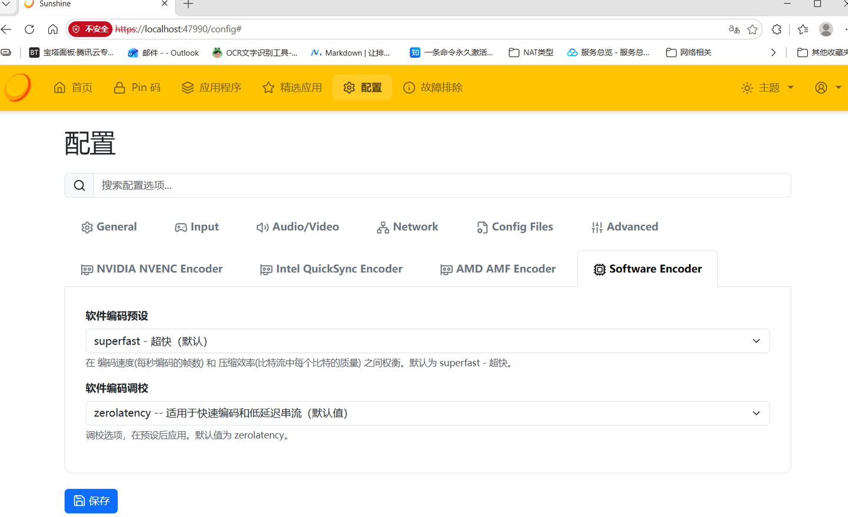Screen dimensions: 848x517
Task: Open the AMD AMF Encoder tab
Action: [x=498, y=269]
